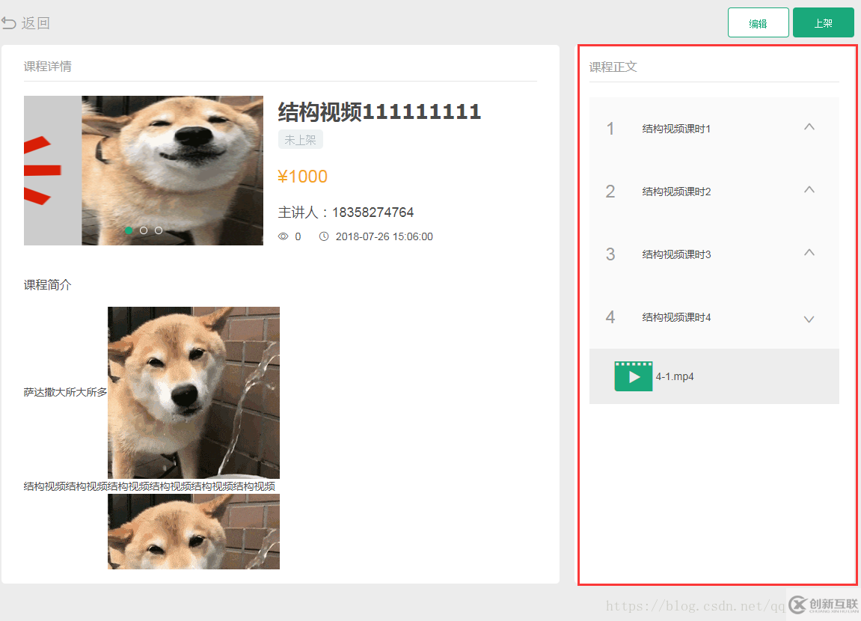Screen dimensions: 861x621
Task: Open the 4-1.mp4 file name
Action: point(675,376)
